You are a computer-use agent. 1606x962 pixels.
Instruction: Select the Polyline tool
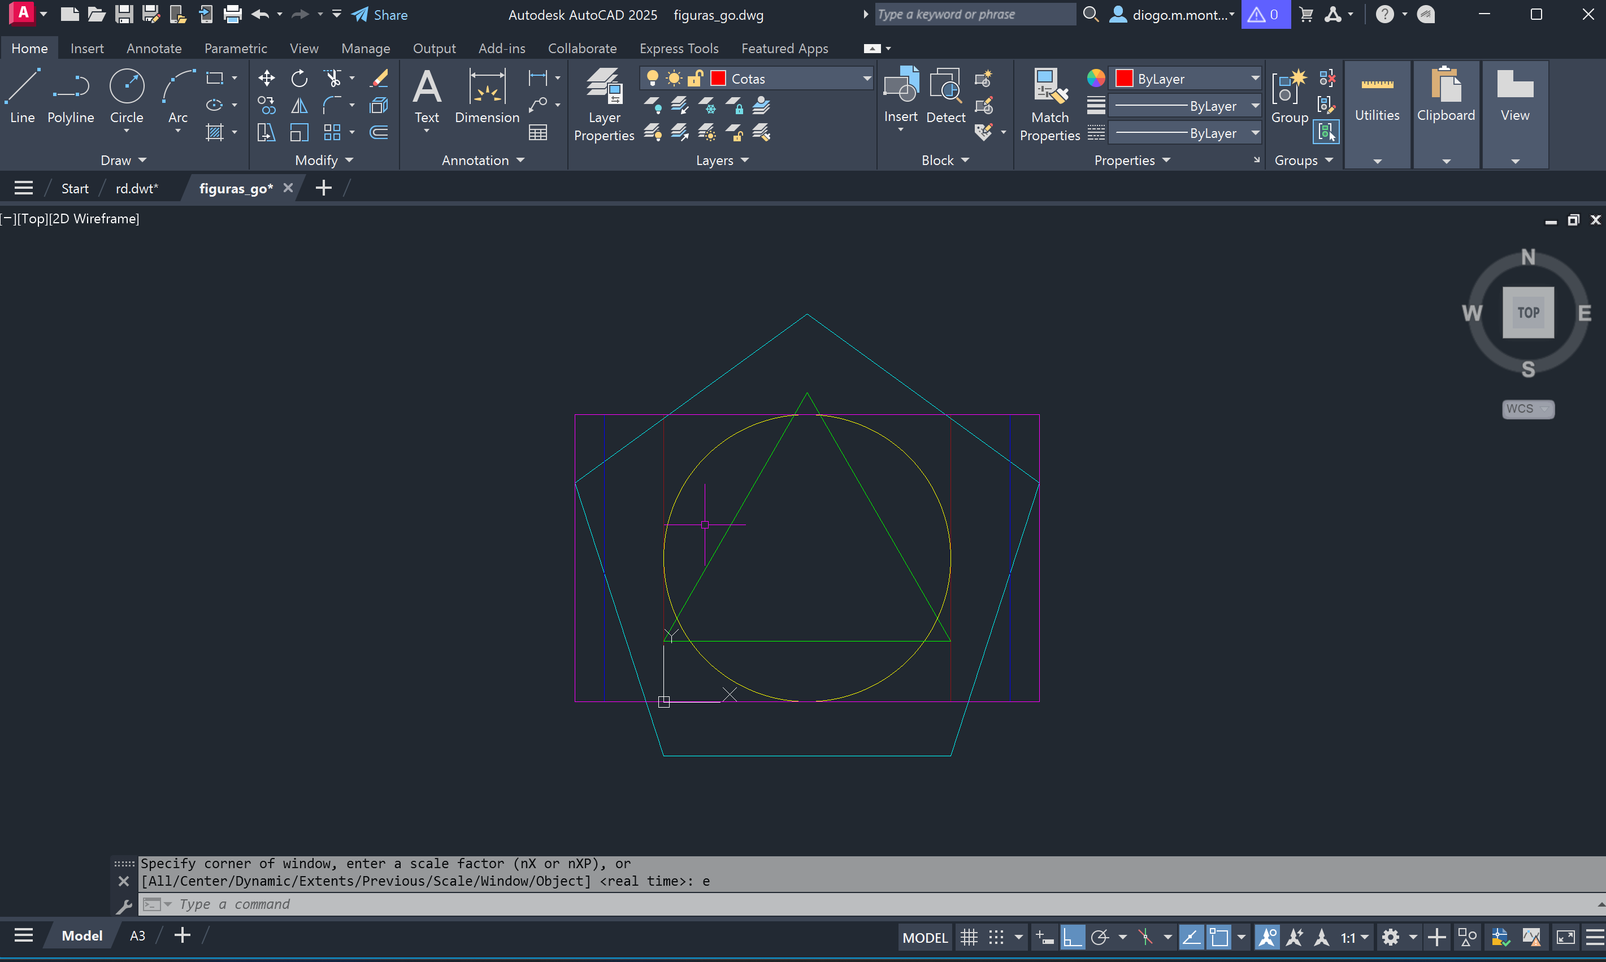pyautogui.click(x=71, y=96)
